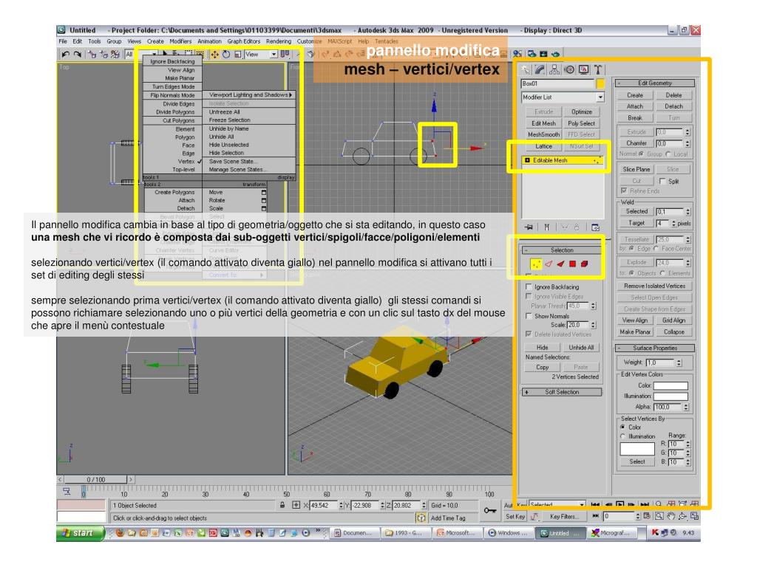This screenshot has width=757, height=567.
Task: Open the Graph Editors menu
Action: [244, 41]
